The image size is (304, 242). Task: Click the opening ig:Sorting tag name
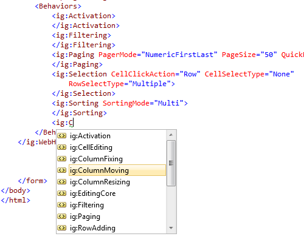(77, 103)
